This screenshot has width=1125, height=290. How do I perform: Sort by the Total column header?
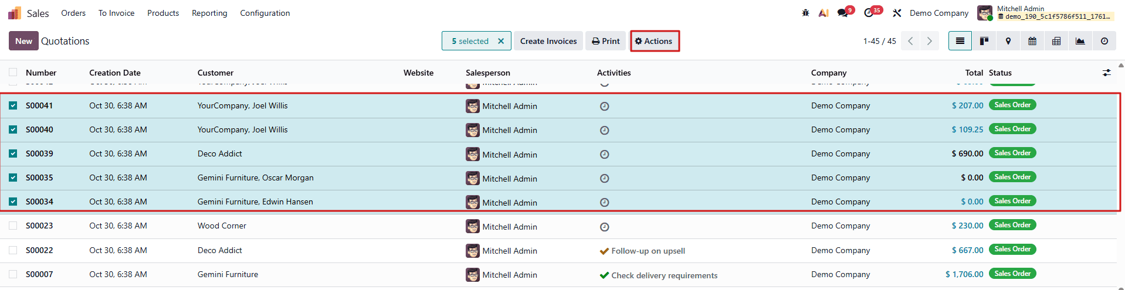click(974, 73)
